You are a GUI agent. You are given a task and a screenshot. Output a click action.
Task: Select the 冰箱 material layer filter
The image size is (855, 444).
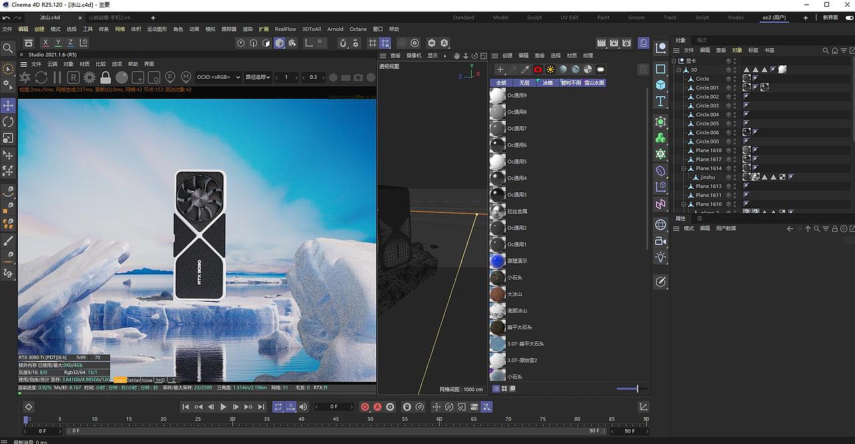(x=548, y=83)
